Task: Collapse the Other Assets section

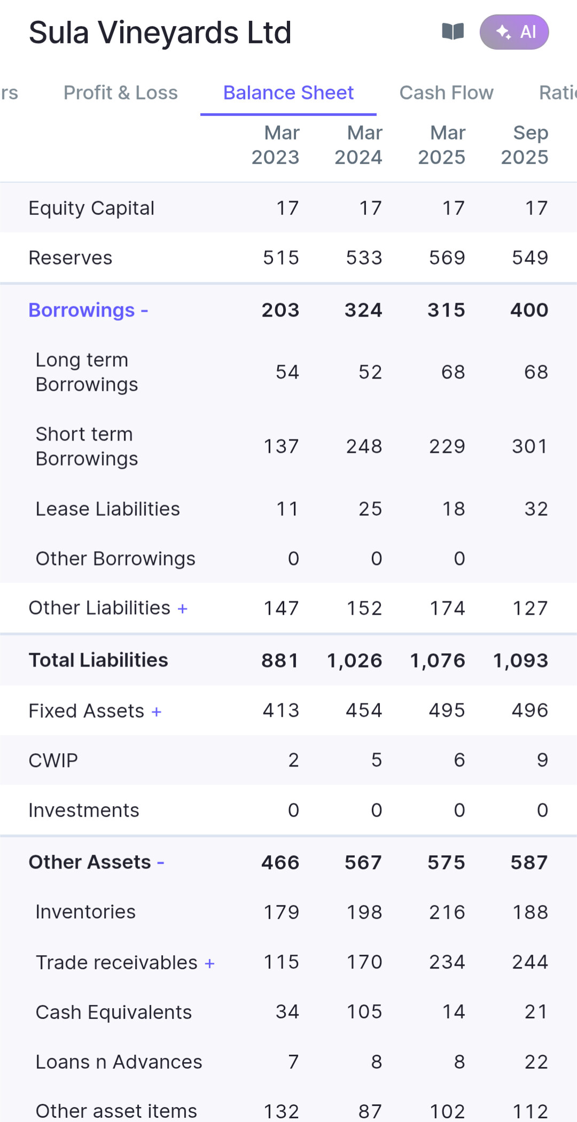Action: pyautogui.click(x=160, y=863)
